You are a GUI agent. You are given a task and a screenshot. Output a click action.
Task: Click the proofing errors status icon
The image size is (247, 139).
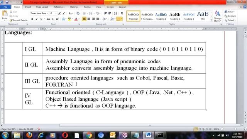38,129
